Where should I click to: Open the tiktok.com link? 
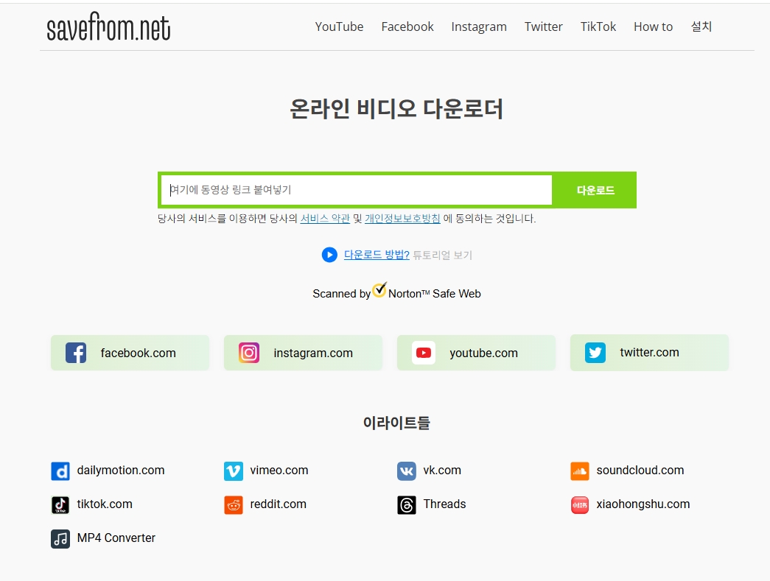click(105, 504)
